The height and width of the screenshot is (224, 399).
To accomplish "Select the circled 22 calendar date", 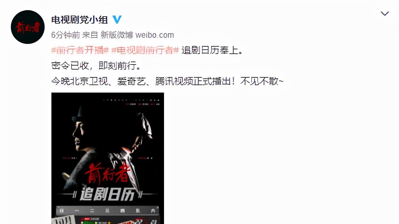I will 138,221.
